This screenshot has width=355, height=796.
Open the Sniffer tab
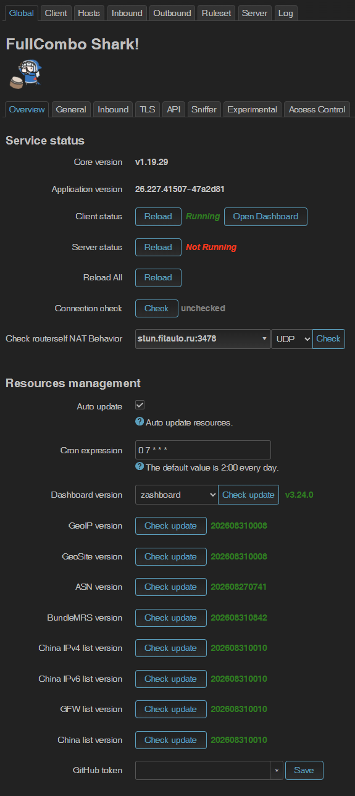tap(204, 109)
